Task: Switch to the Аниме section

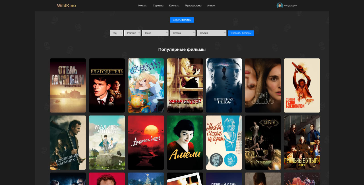Action: (x=211, y=5)
